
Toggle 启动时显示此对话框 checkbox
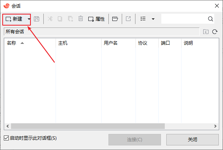6,138
